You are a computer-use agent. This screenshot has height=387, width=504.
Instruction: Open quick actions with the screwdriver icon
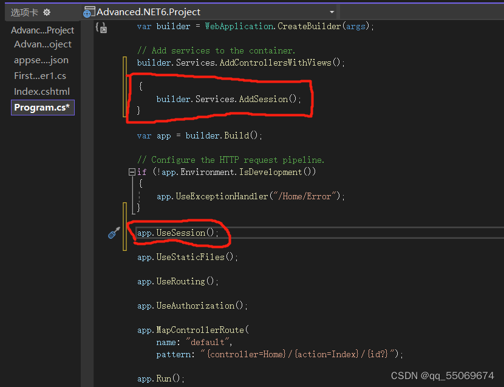point(114,233)
